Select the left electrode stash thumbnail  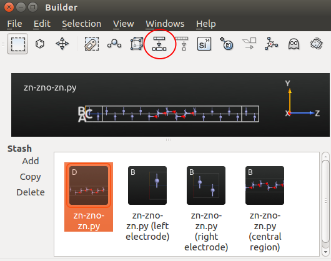point(147,185)
